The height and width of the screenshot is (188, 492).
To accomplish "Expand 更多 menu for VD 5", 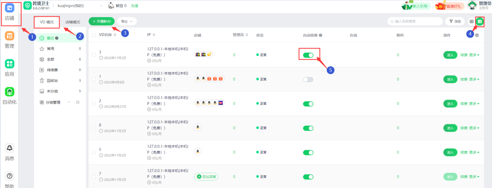I will 474,152.
